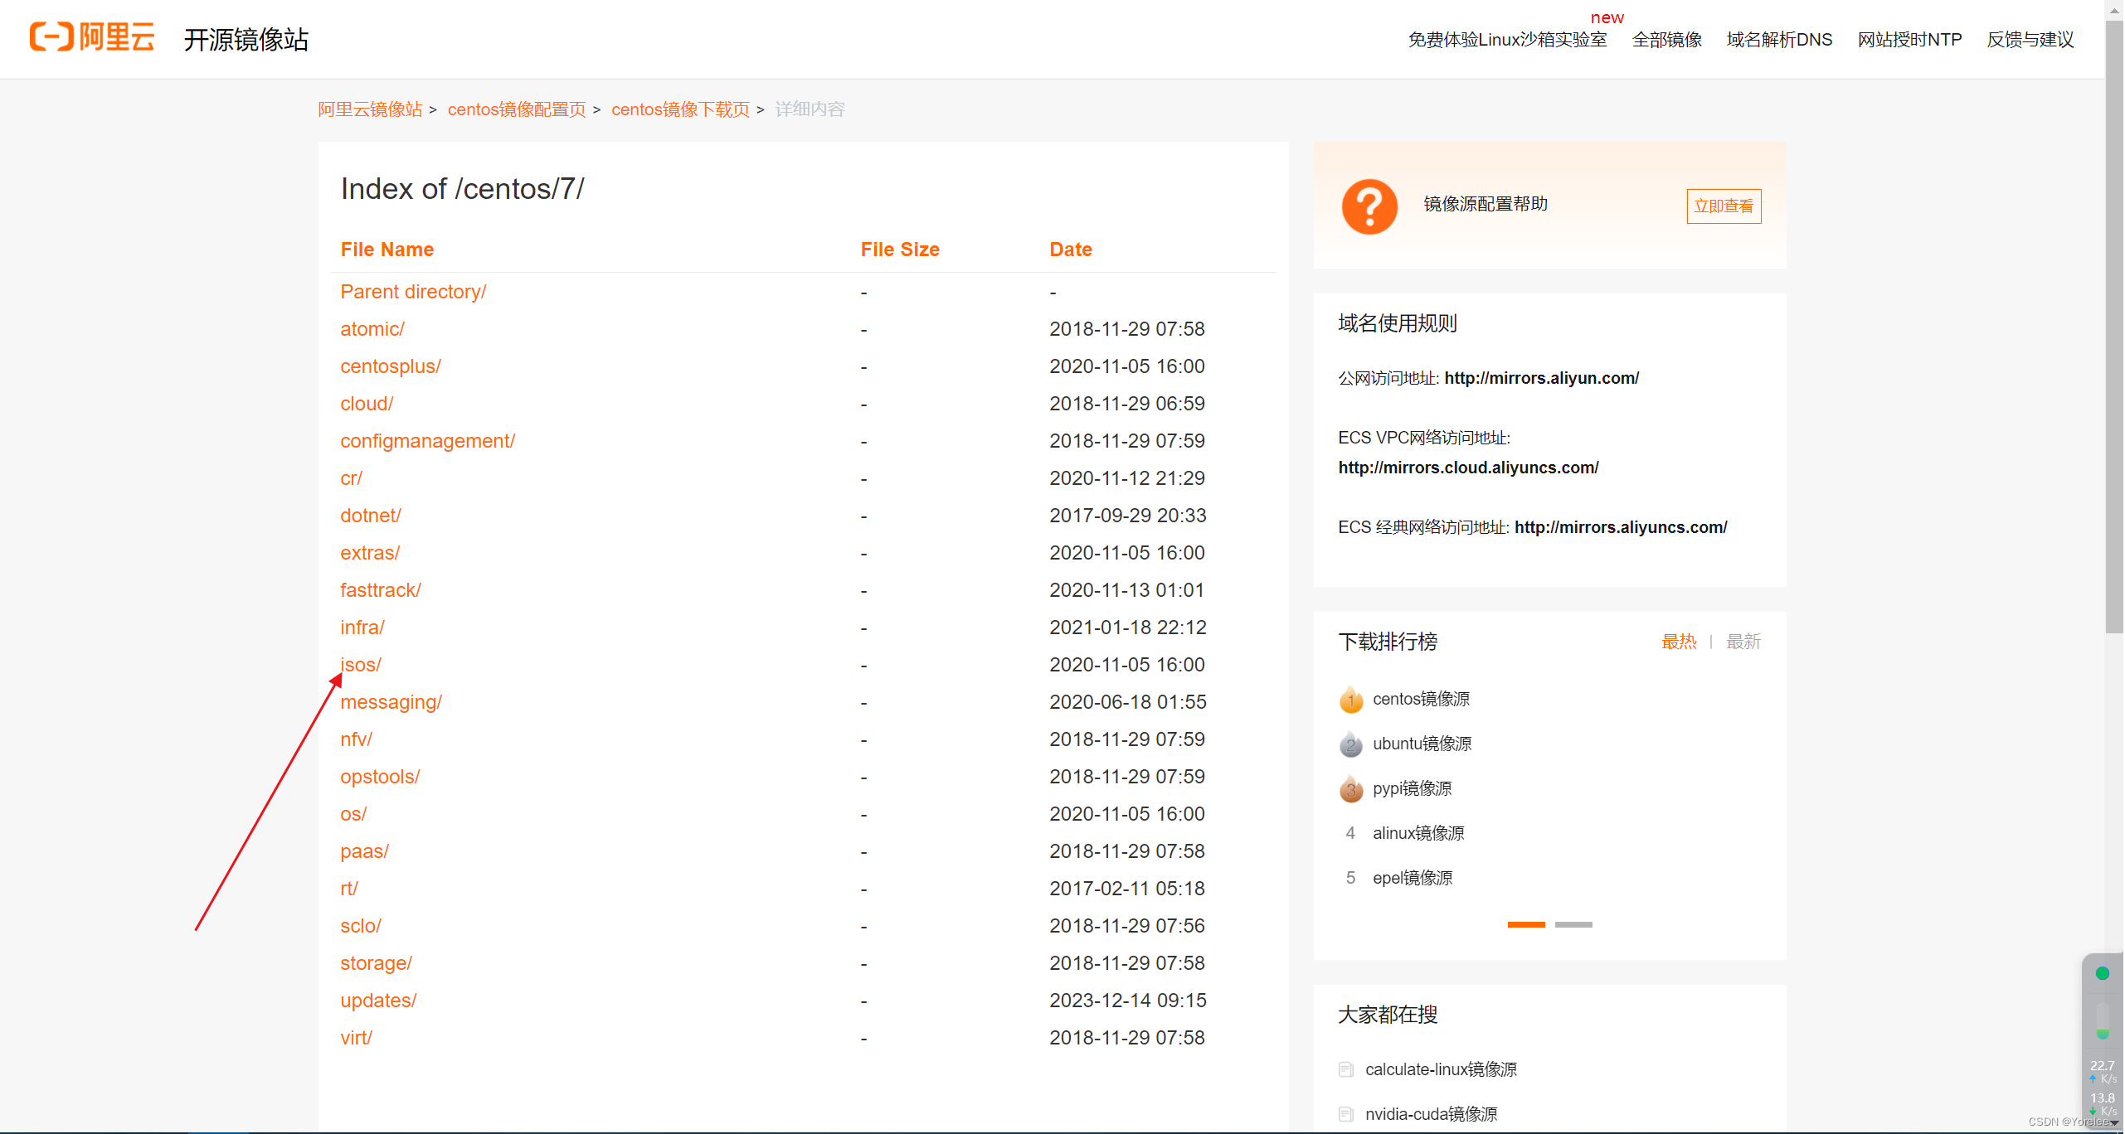This screenshot has height=1134, width=2125.
Task: Click the orange question mark help icon
Action: [1369, 206]
